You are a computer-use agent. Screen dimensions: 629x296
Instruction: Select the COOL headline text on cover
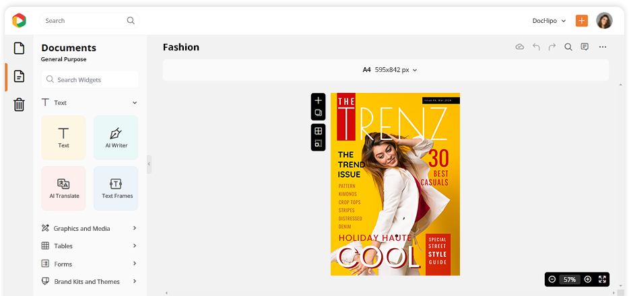pyautogui.click(x=378, y=257)
